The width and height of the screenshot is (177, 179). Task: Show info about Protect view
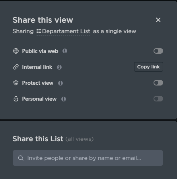[60, 83]
